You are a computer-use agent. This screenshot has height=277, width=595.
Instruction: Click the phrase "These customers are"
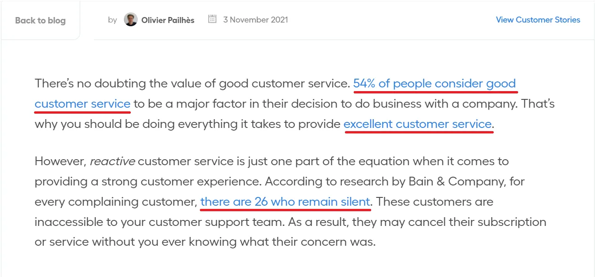[435, 202]
